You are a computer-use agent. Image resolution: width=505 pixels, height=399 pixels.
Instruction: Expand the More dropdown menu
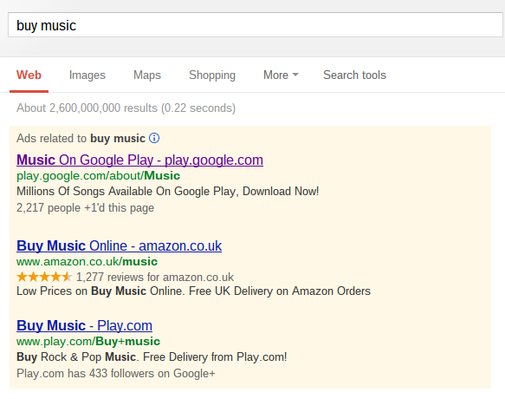[281, 75]
